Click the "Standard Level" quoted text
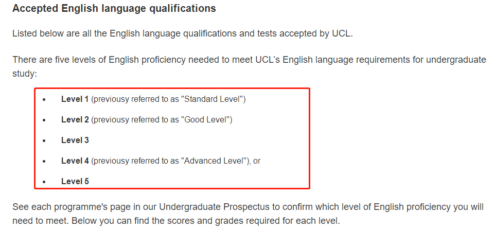 coord(214,99)
